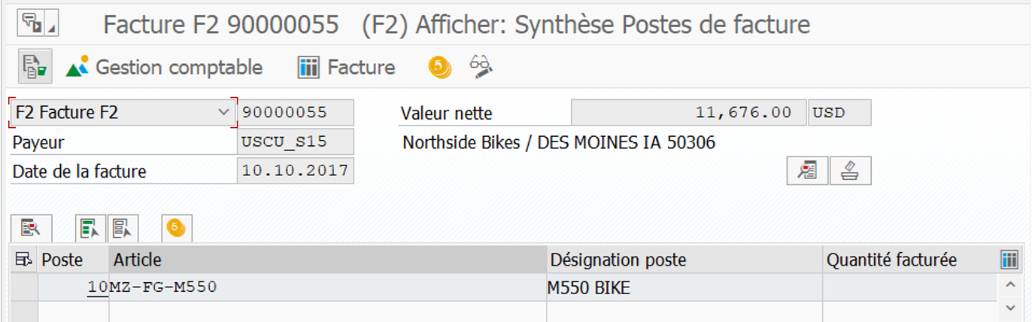Click the gold coins conditions icon in toolbar
This screenshot has width=1032, height=322.
(x=439, y=67)
